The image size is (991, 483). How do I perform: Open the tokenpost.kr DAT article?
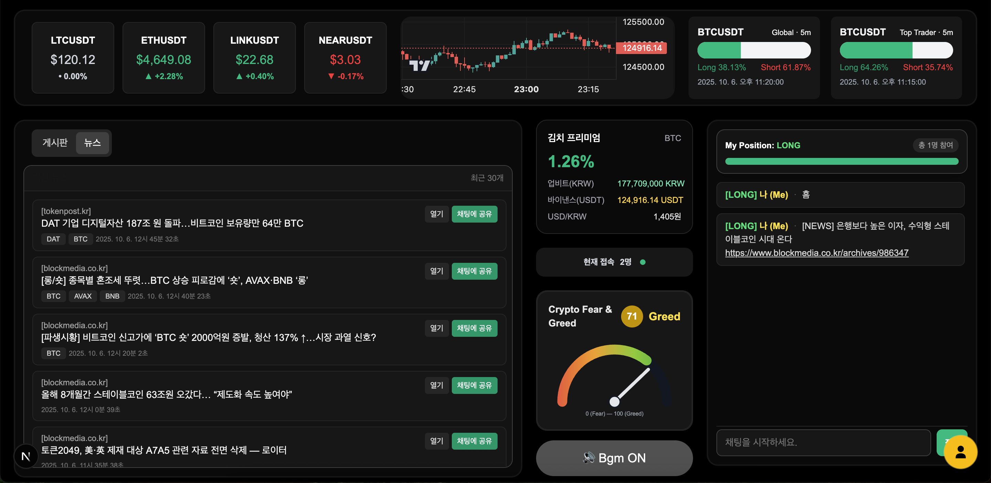pos(436,214)
